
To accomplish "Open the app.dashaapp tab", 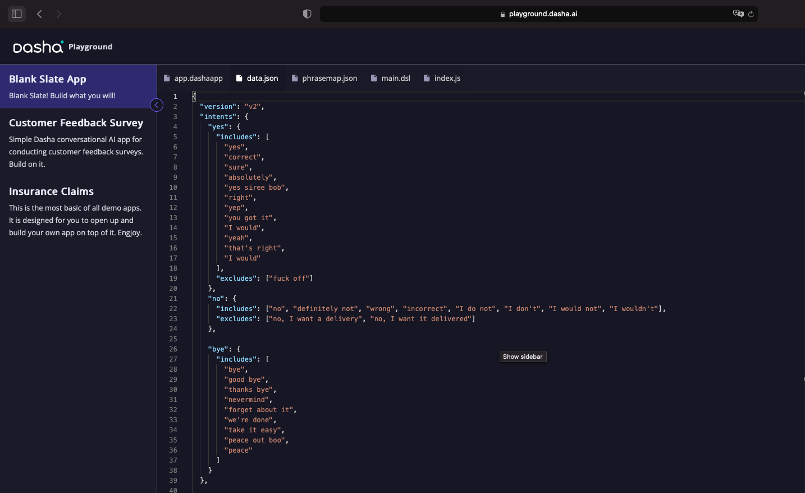I will [x=193, y=78].
